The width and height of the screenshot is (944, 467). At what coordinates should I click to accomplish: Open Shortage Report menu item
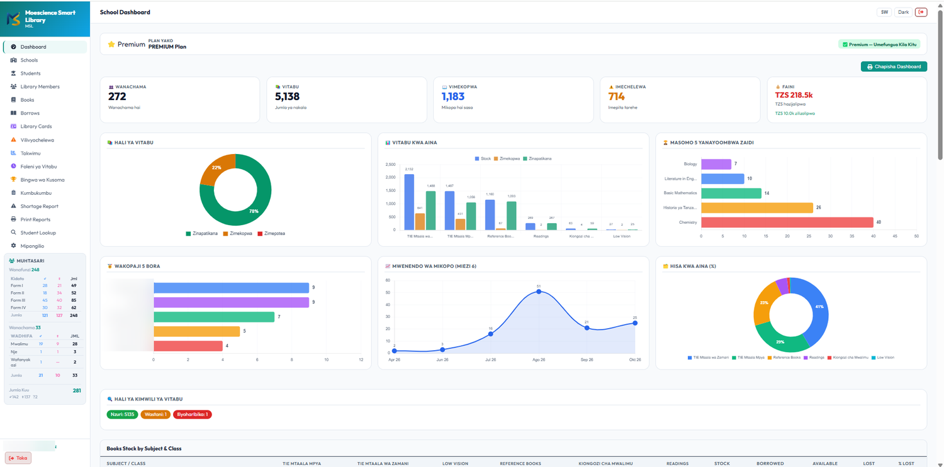click(x=45, y=206)
